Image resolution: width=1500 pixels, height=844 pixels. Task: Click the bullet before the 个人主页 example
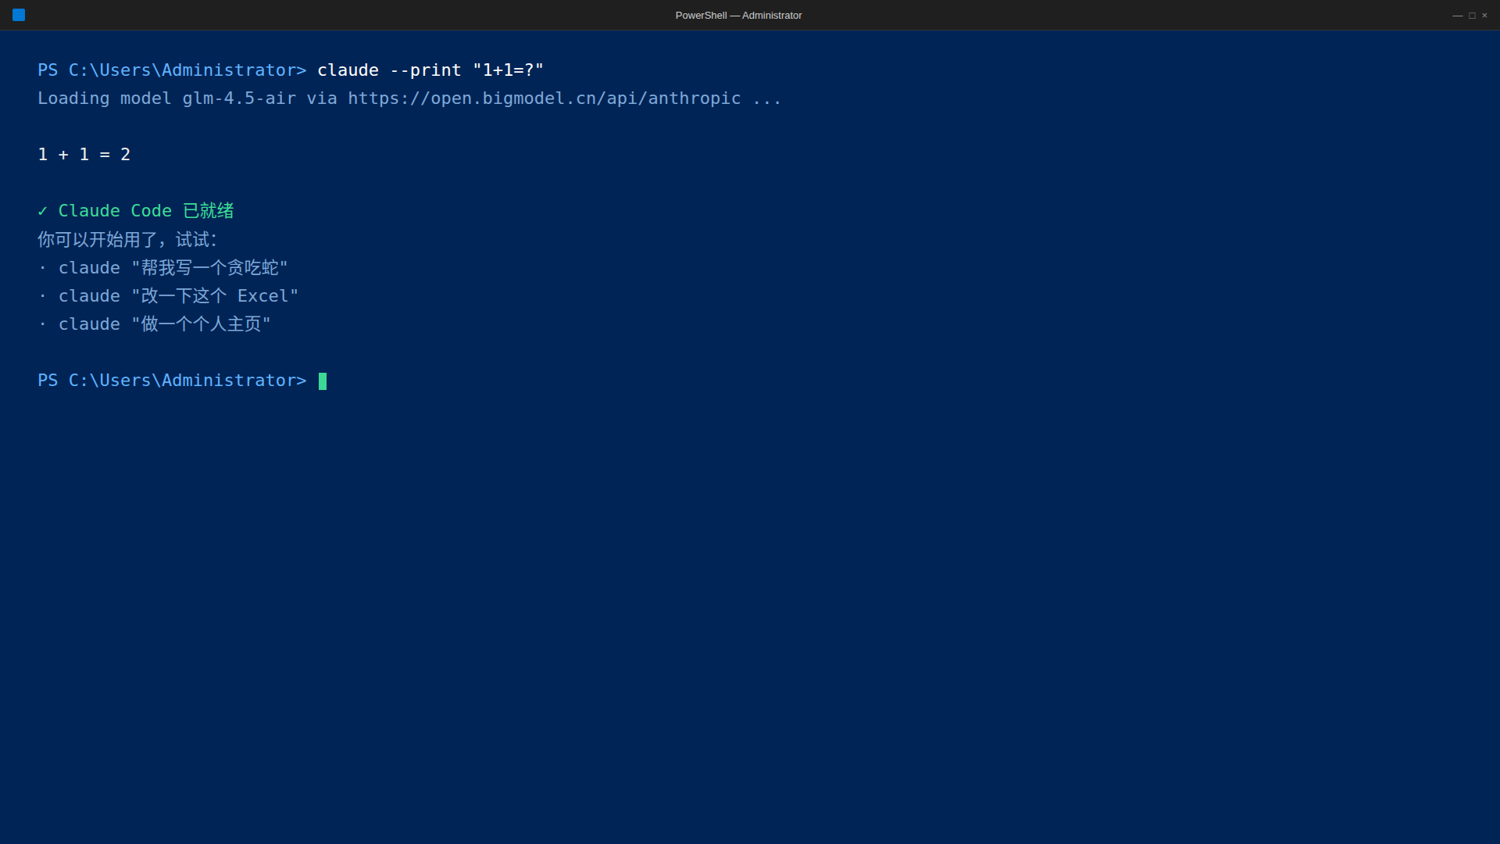coord(43,324)
